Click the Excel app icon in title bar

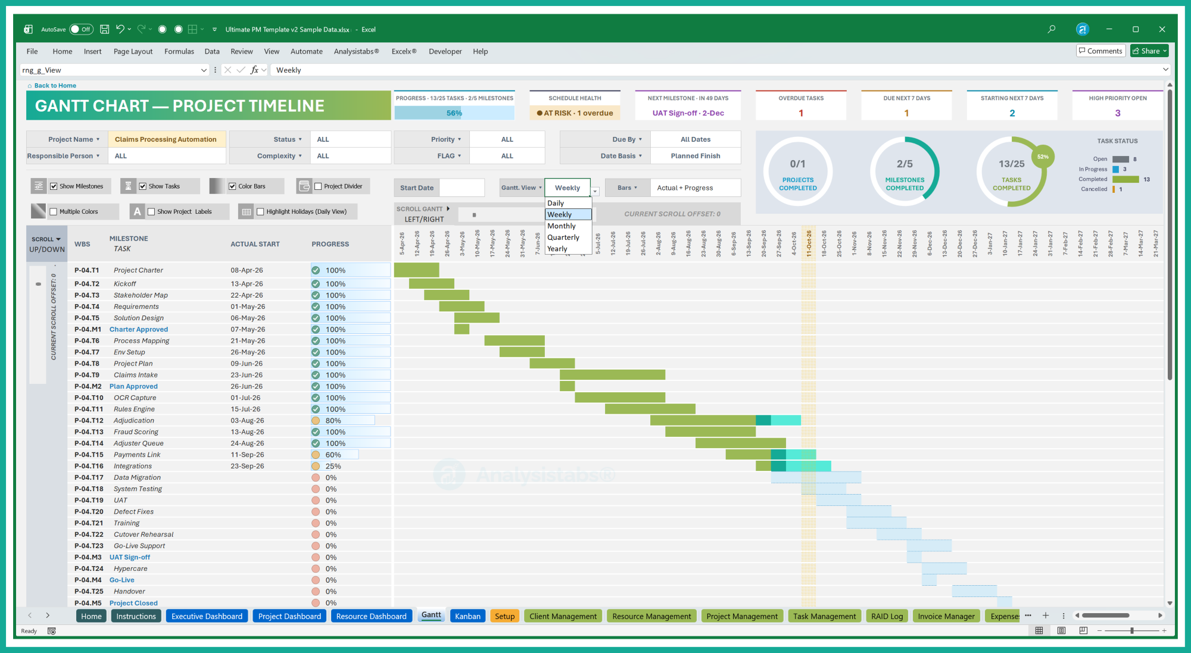pyautogui.click(x=28, y=29)
